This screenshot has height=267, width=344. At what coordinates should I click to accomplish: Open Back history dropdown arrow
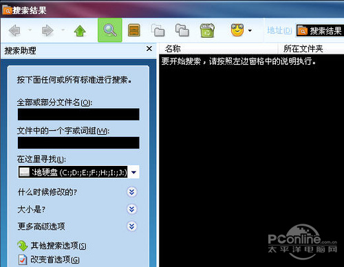[x=30, y=30]
